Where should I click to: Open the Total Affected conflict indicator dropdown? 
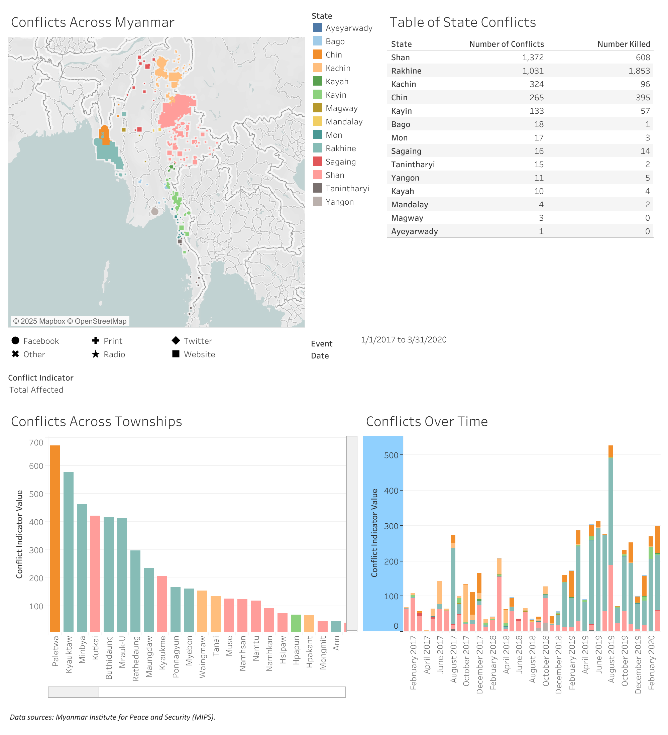[x=36, y=390]
